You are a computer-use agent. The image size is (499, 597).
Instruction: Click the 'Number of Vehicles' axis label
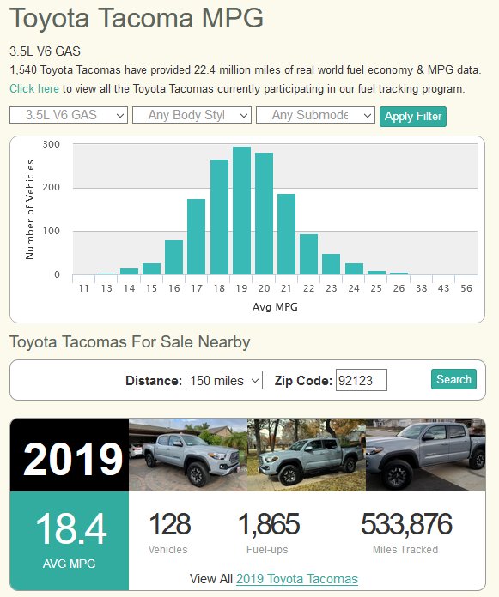30,209
